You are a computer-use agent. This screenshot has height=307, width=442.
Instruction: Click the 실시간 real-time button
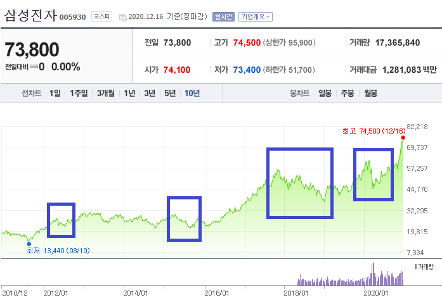click(x=223, y=16)
